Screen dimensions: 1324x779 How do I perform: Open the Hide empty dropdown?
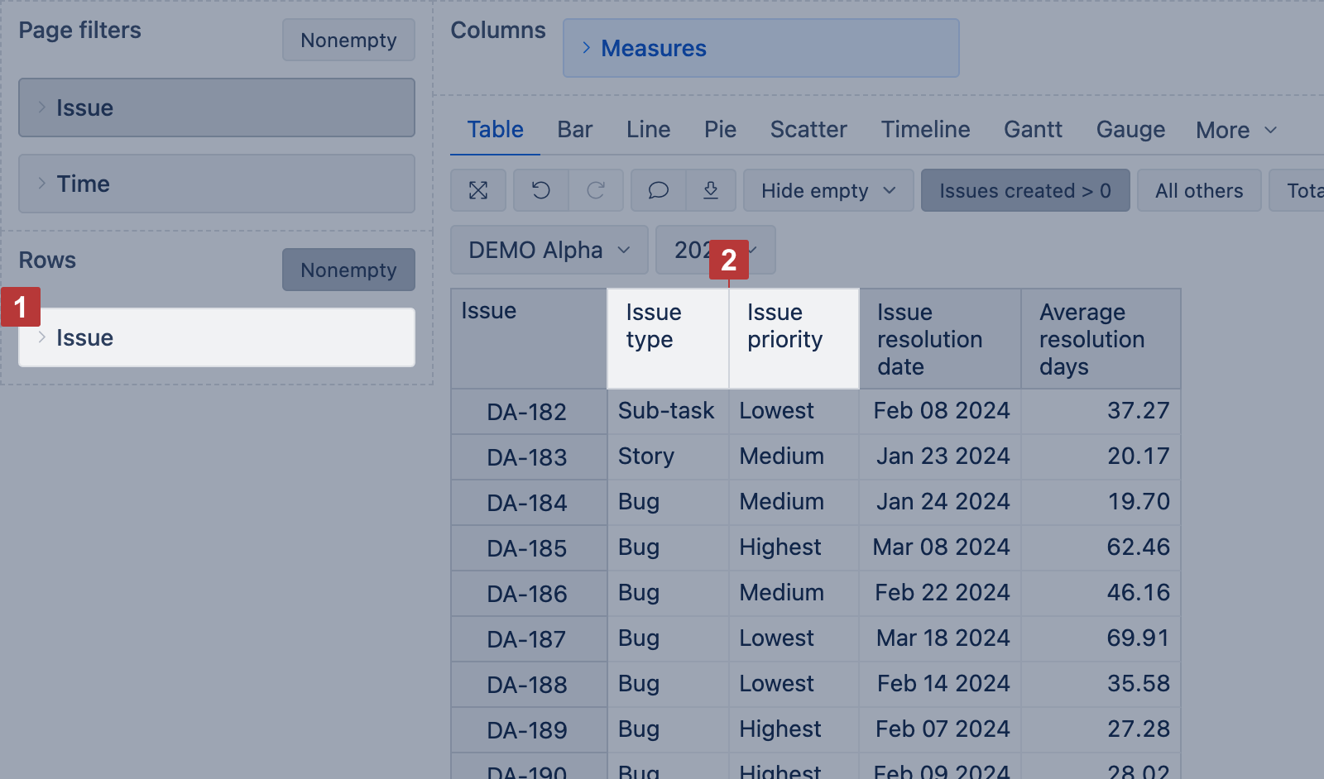[x=828, y=191]
